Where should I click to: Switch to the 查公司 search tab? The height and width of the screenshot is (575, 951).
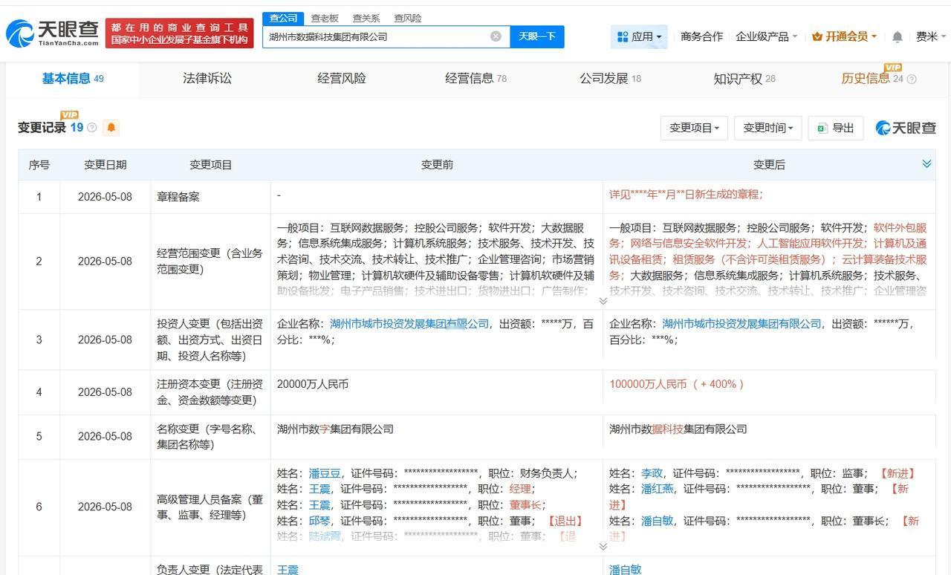[283, 18]
